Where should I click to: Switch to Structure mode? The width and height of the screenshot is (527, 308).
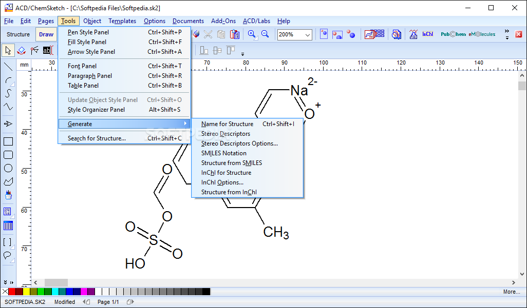(18, 34)
